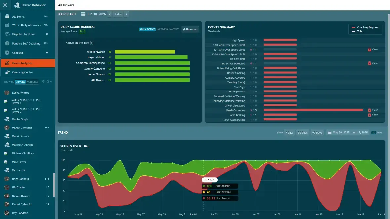390x219 pixels.
Task: Switch ranking to ACTIVE & INACTIVE
Action: [168, 29]
